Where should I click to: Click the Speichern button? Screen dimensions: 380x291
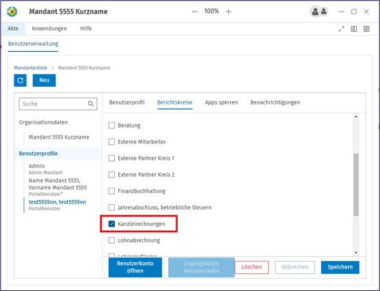click(340, 267)
